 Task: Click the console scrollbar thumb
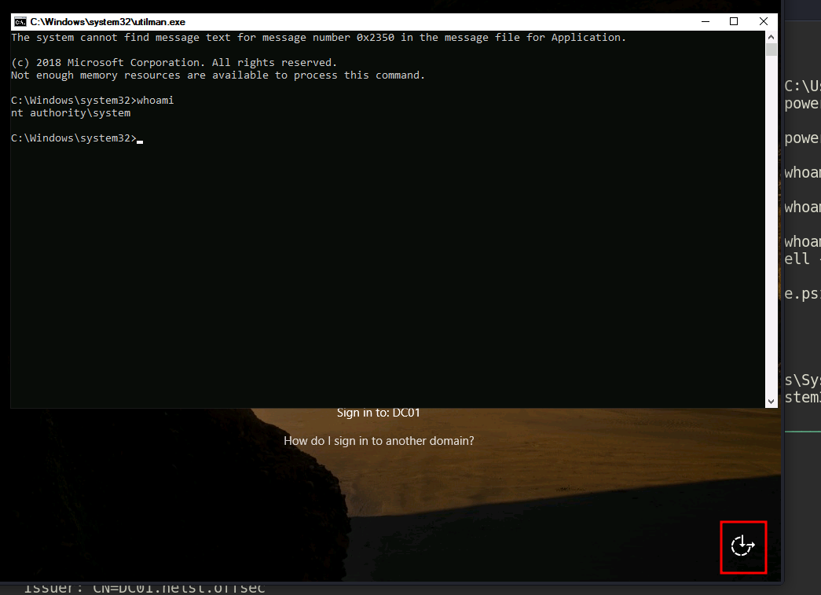click(772, 50)
